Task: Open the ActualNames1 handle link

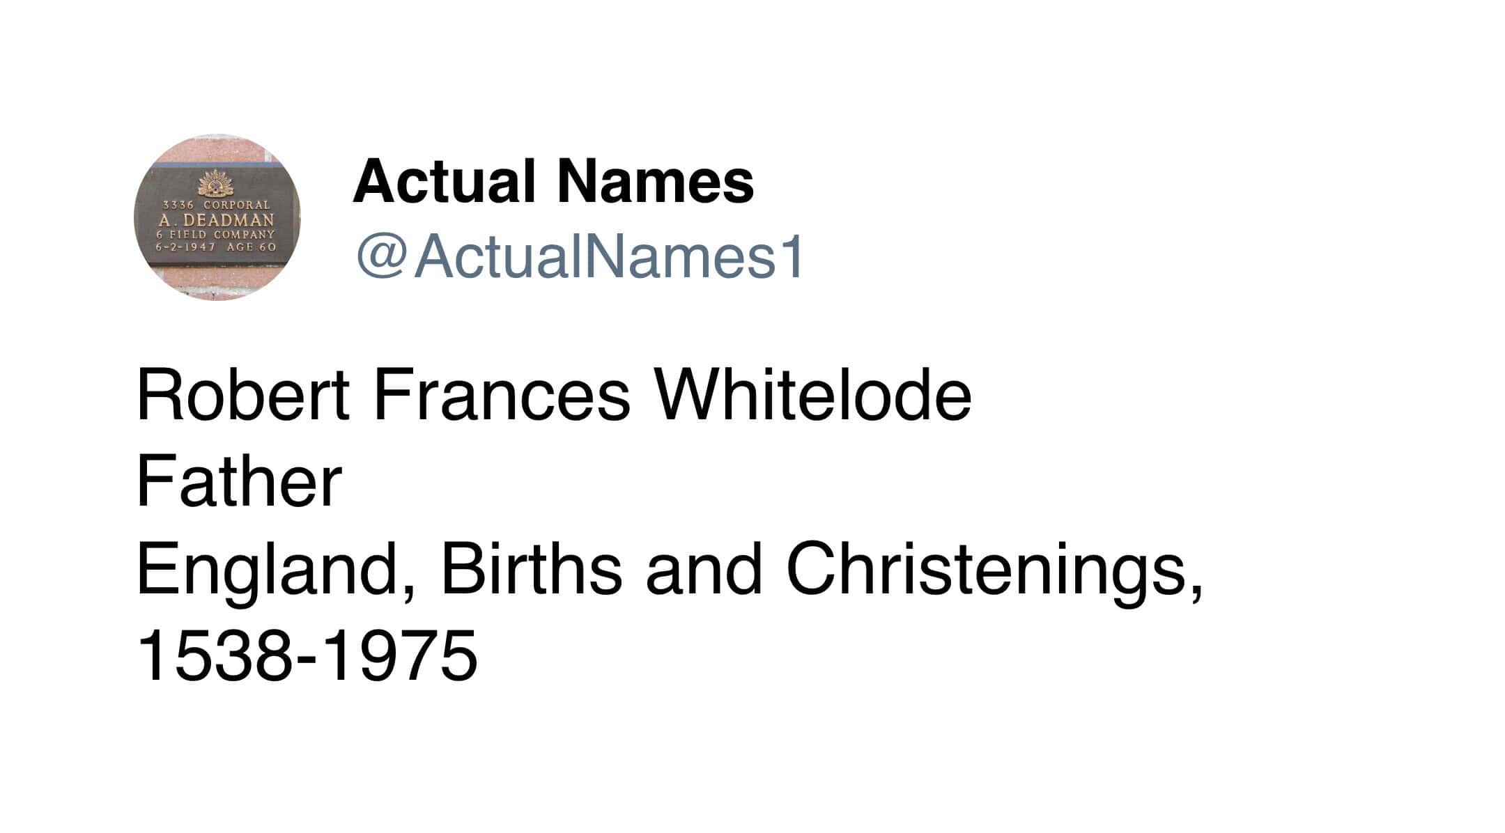Action: pos(610,256)
